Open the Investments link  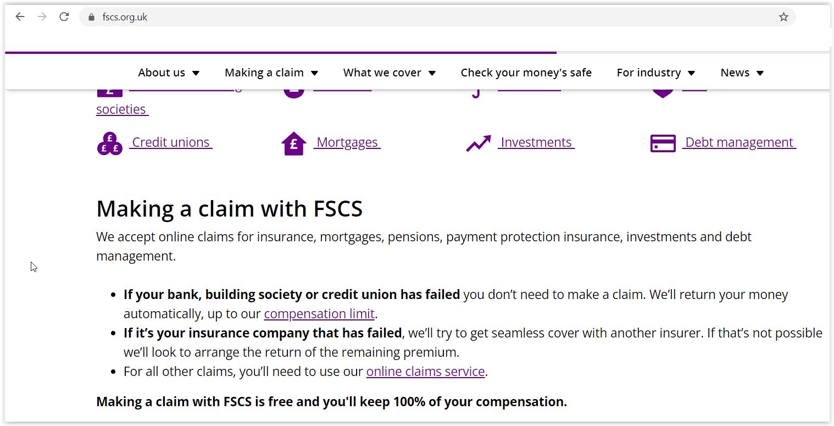tap(536, 142)
